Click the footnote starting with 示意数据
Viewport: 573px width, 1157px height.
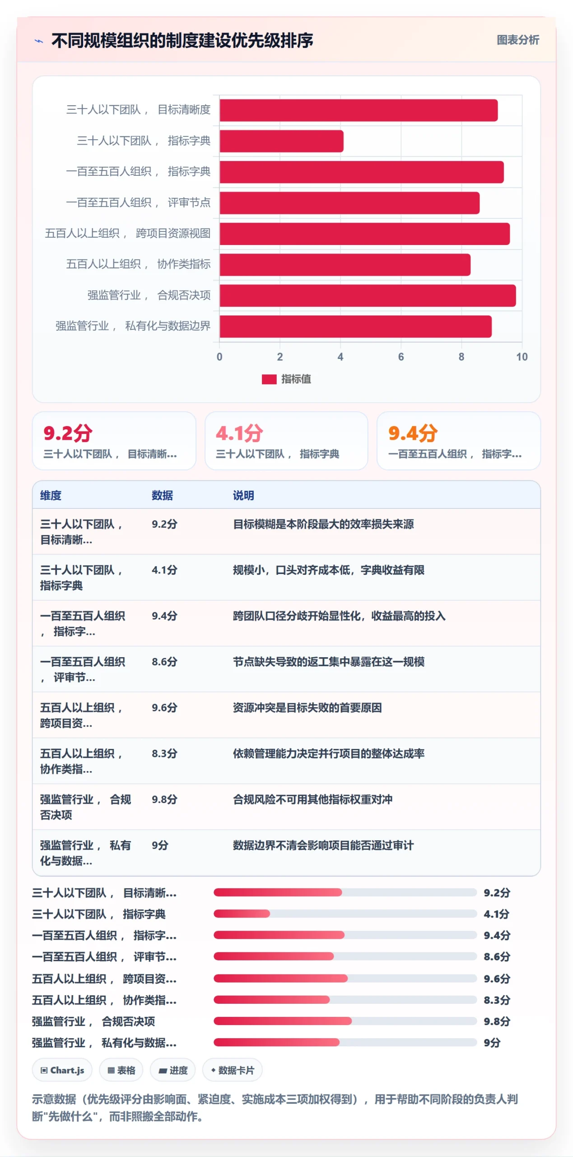[275, 1107]
